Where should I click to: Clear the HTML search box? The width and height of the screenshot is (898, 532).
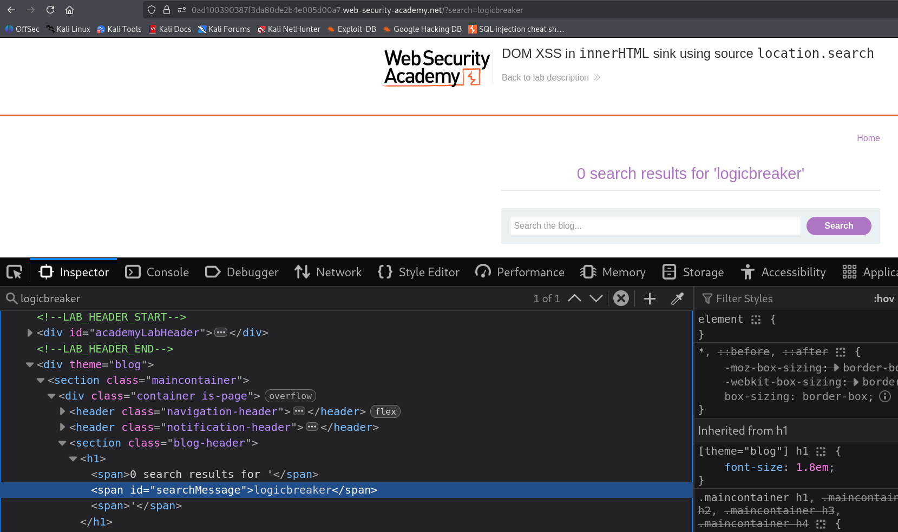[x=621, y=298]
